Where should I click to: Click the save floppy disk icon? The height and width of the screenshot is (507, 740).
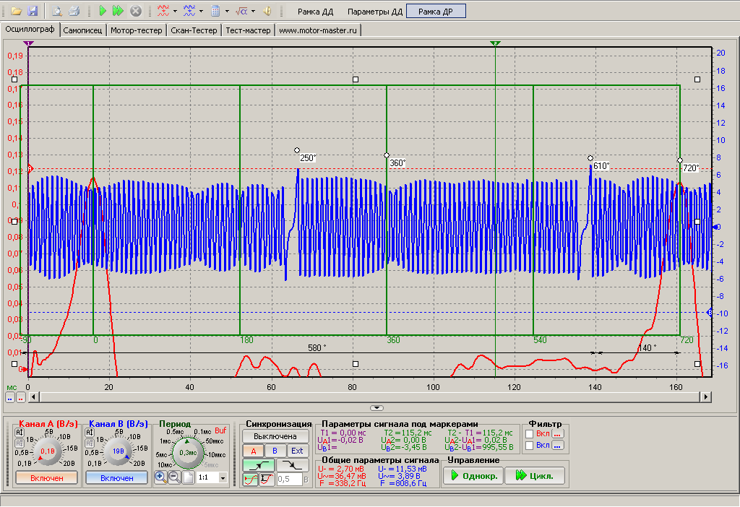coord(33,11)
